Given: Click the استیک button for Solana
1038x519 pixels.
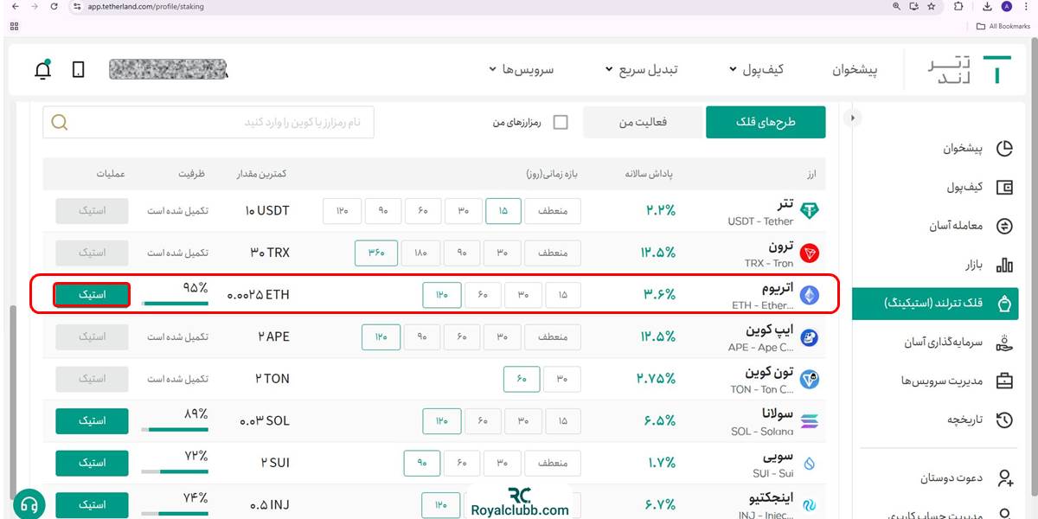Looking at the screenshot, I should point(92,421).
